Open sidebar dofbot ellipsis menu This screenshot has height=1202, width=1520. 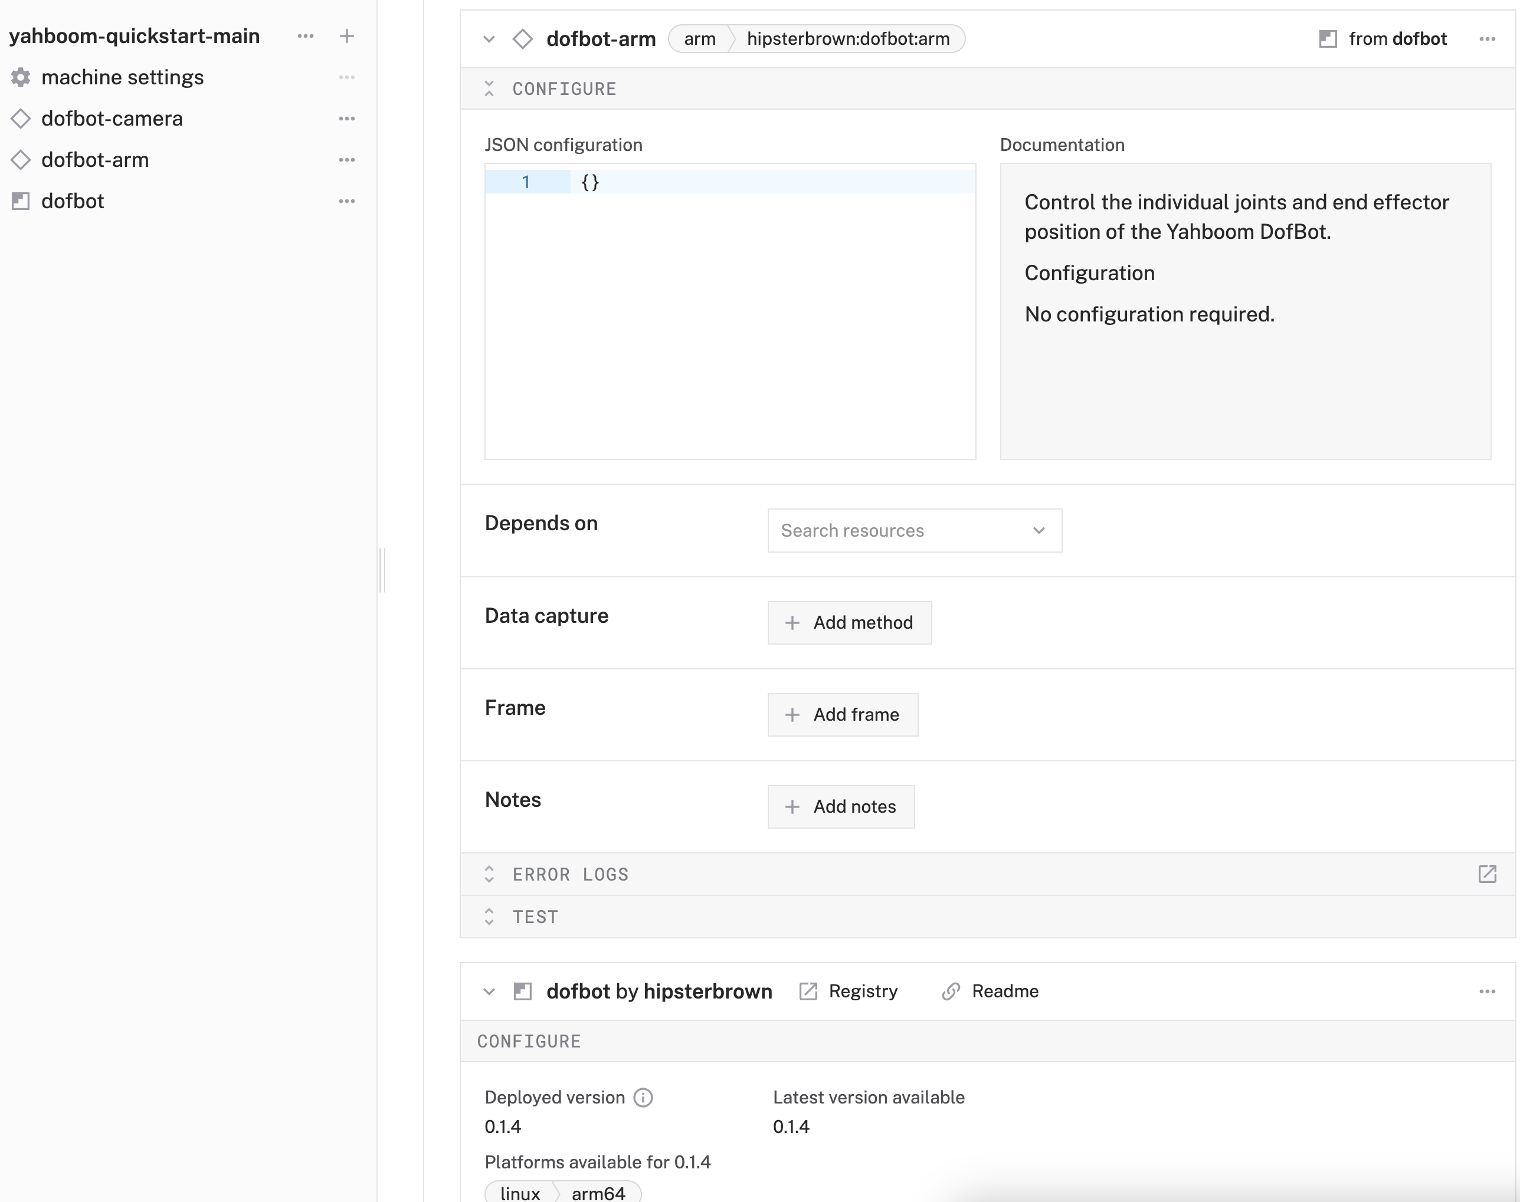tap(346, 201)
